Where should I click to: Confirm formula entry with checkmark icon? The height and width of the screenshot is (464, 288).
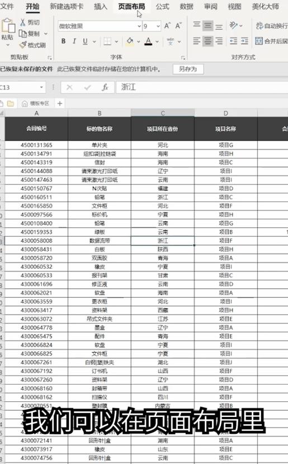pos(87,87)
